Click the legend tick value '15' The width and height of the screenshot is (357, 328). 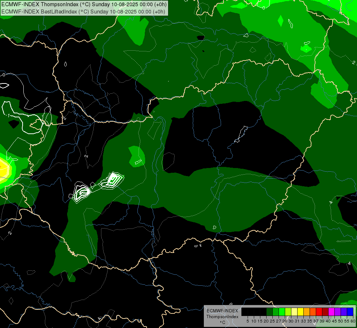pos(260,321)
